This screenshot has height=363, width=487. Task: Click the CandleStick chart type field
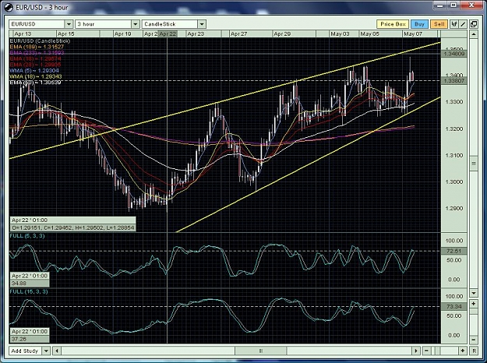point(170,24)
